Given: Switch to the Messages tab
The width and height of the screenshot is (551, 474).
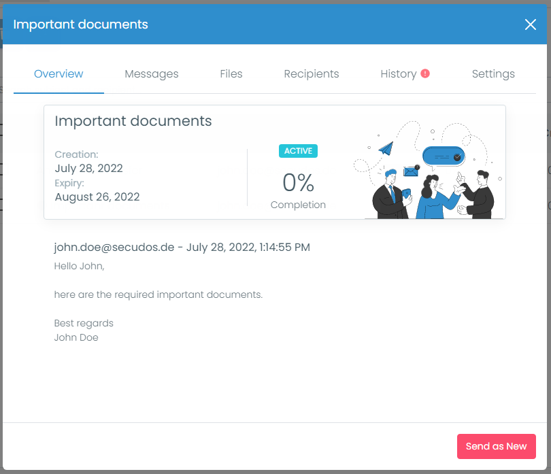Looking at the screenshot, I should pos(151,73).
